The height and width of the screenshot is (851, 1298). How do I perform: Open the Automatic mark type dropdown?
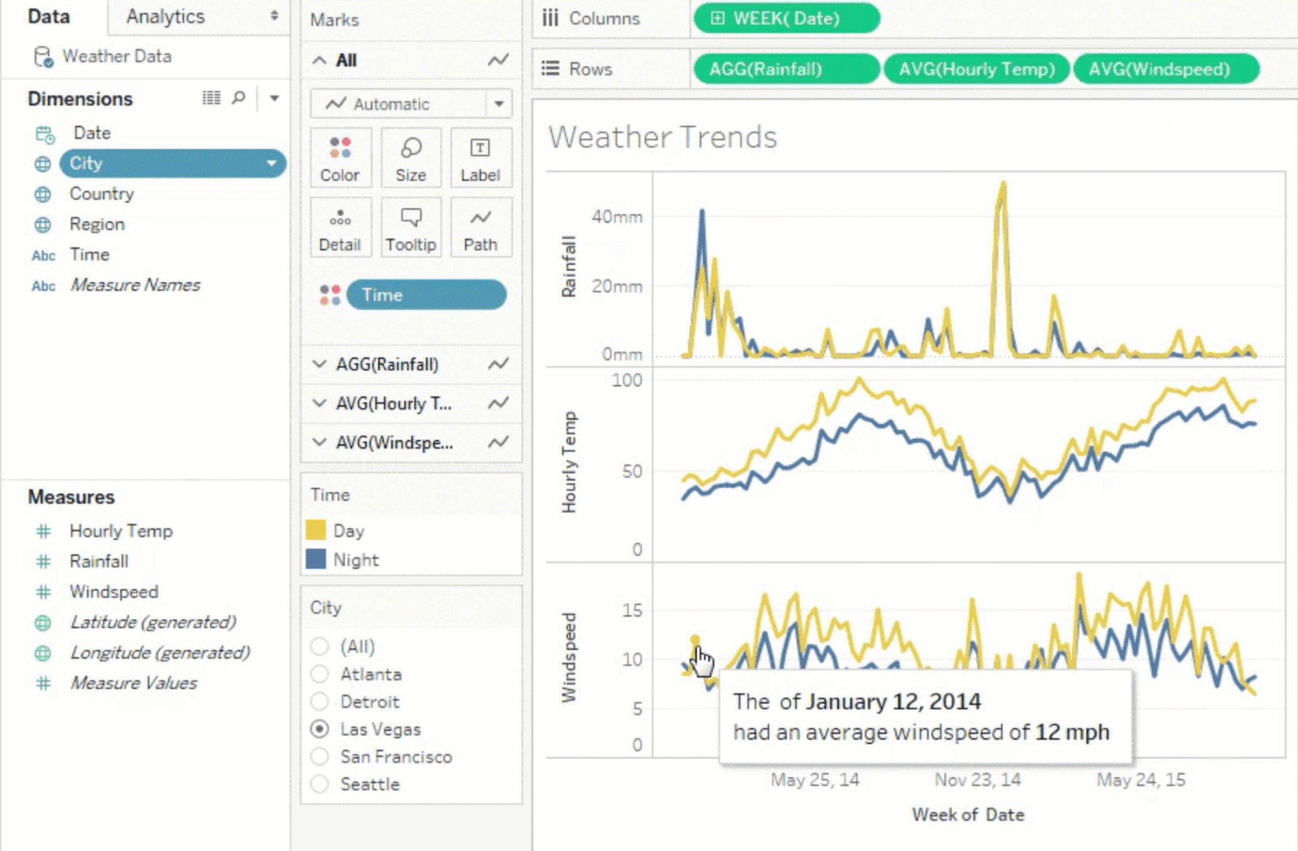(x=498, y=104)
